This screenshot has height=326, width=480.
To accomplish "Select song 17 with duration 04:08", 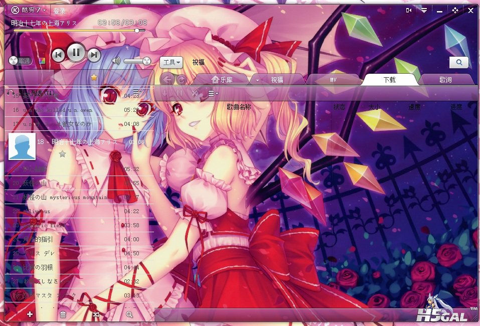I will [x=79, y=124].
